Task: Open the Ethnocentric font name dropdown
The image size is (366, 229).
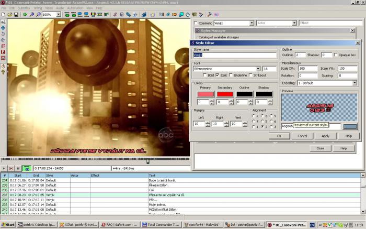Action: click(258, 69)
